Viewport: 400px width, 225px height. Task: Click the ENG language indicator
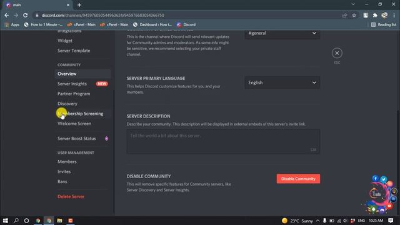[x=361, y=221]
